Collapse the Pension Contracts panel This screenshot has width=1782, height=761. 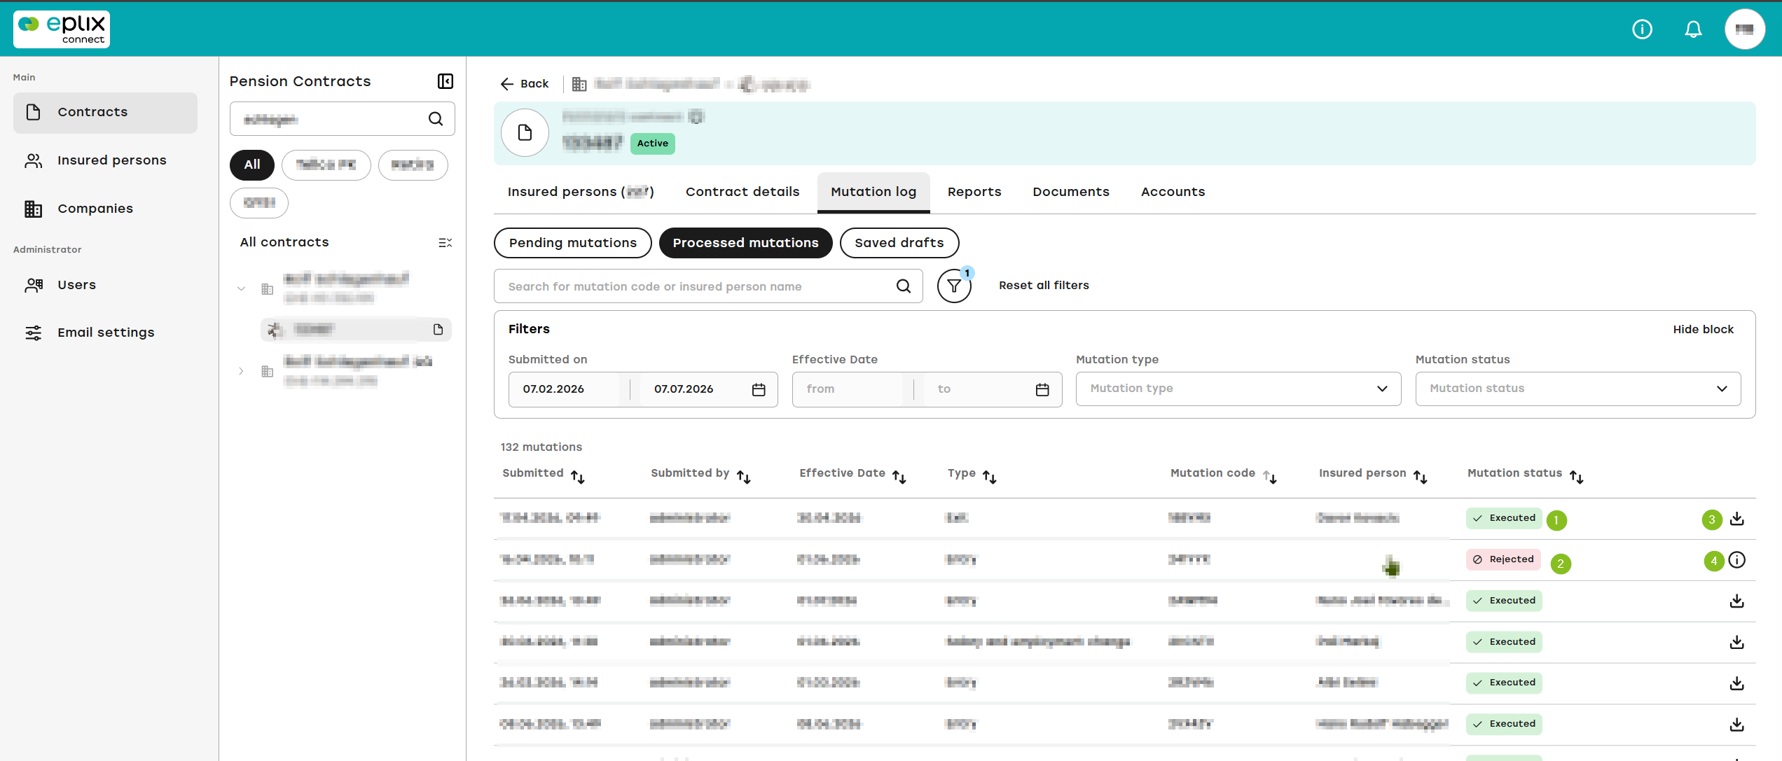(x=445, y=81)
